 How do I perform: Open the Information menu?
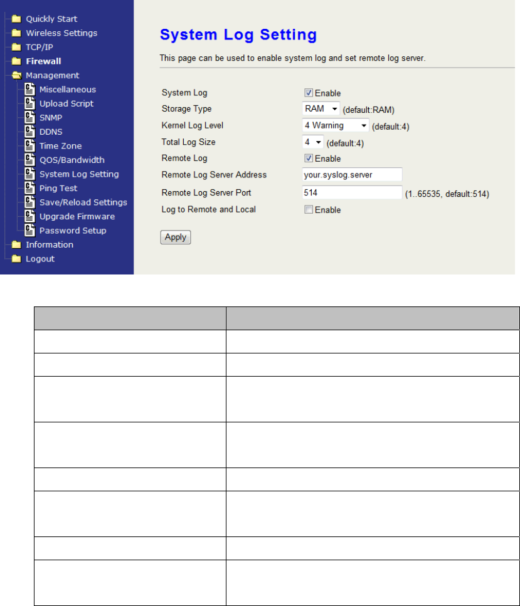50,244
